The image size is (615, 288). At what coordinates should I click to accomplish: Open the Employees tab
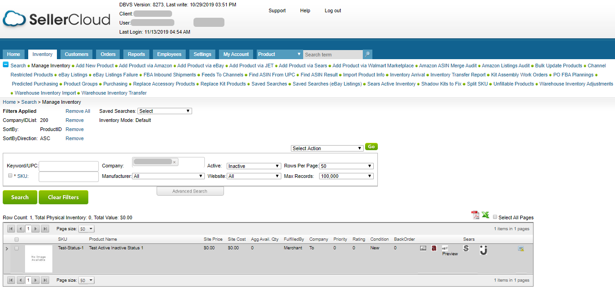click(169, 54)
